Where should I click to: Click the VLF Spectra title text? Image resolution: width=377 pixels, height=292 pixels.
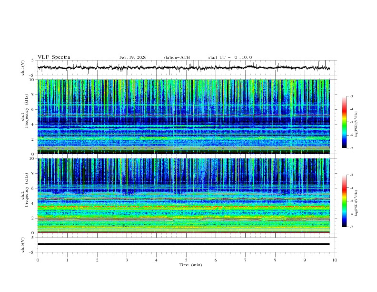click(54, 57)
